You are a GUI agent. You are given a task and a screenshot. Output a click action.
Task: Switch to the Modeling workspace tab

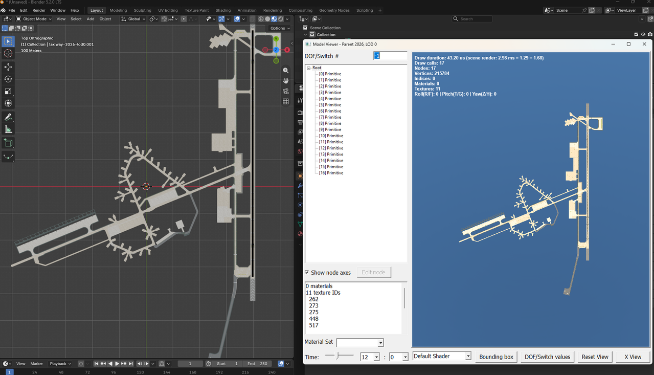118,10
